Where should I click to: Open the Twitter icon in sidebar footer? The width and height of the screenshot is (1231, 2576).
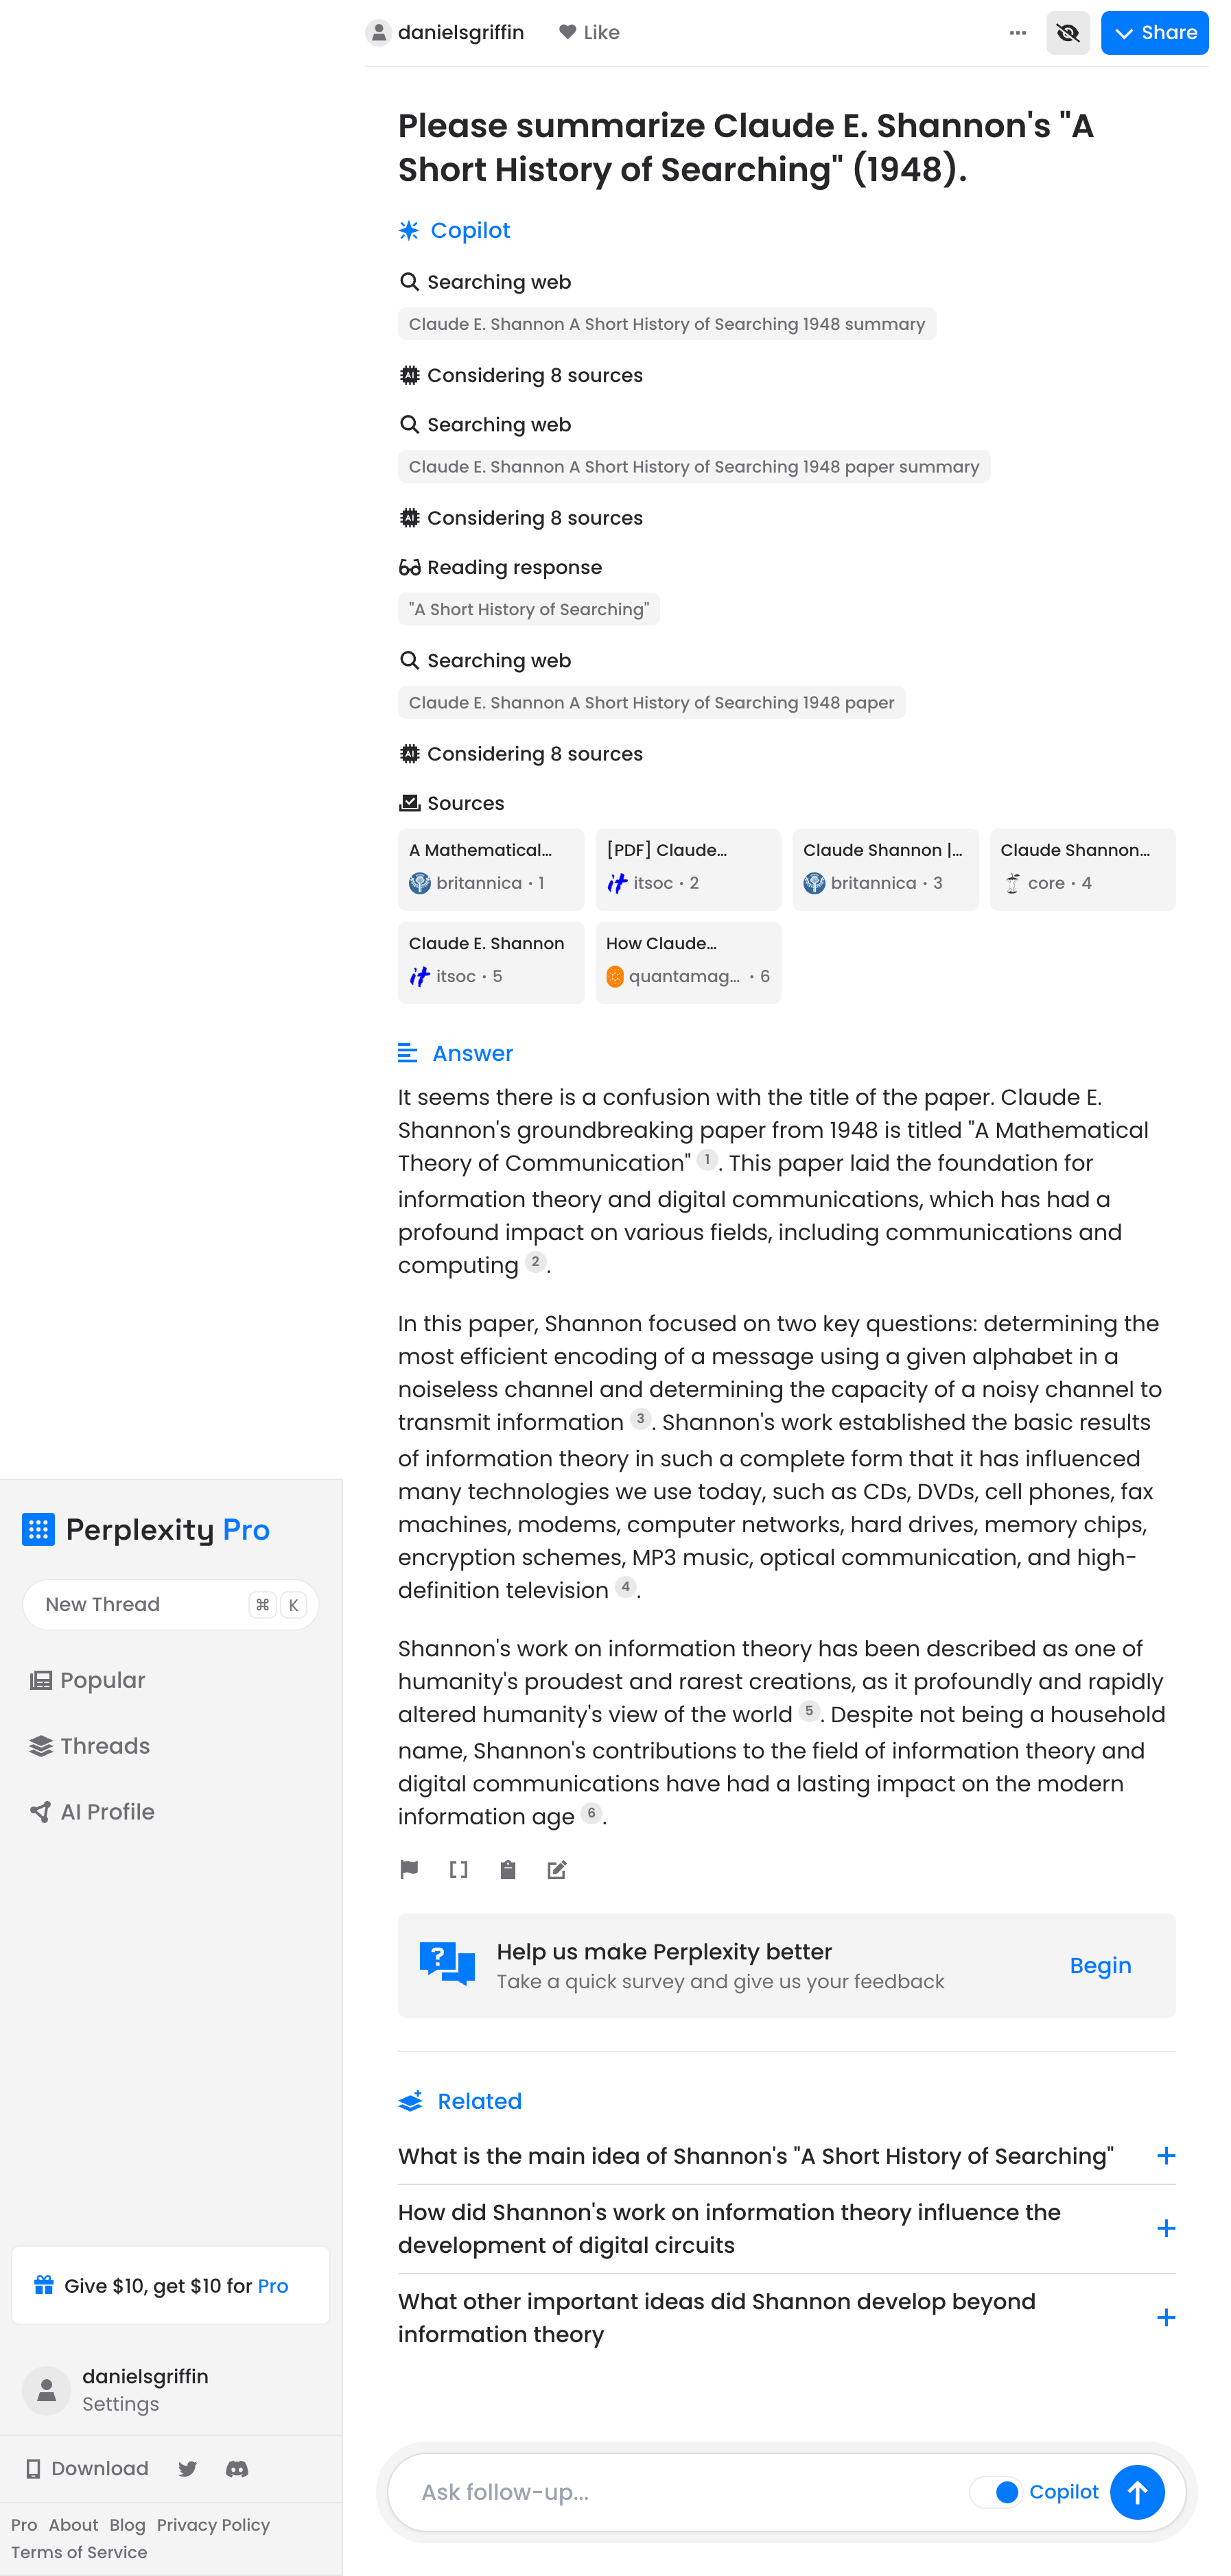(187, 2469)
